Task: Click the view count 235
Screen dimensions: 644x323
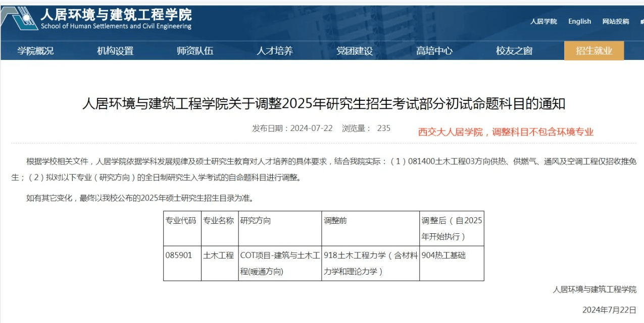Action: [x=384, y=128]
